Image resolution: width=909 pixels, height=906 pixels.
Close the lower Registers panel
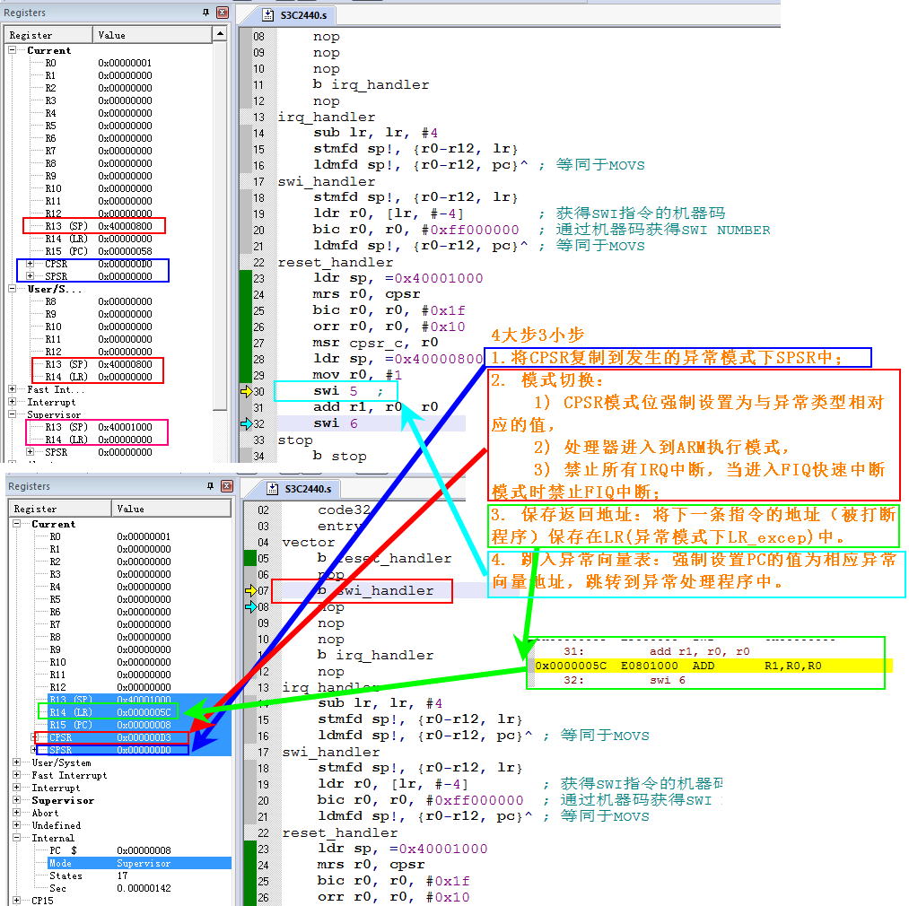point(227,486)
